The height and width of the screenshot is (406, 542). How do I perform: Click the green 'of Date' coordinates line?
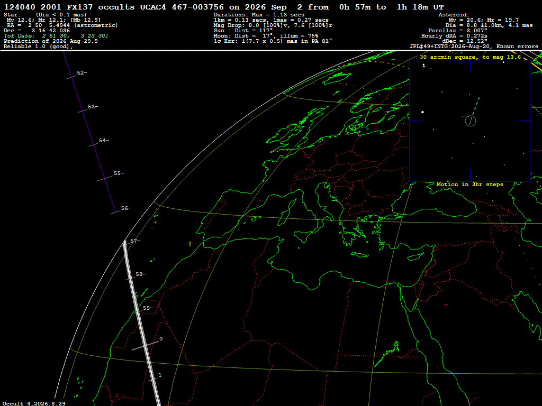tap(56, 36)
